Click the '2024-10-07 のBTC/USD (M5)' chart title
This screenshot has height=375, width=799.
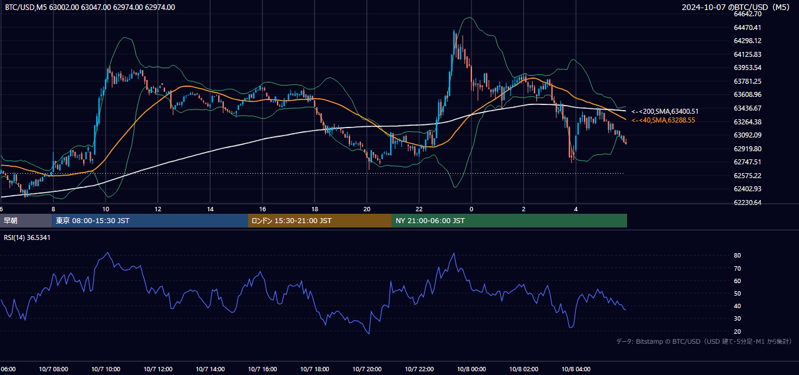tap(737, 7)
